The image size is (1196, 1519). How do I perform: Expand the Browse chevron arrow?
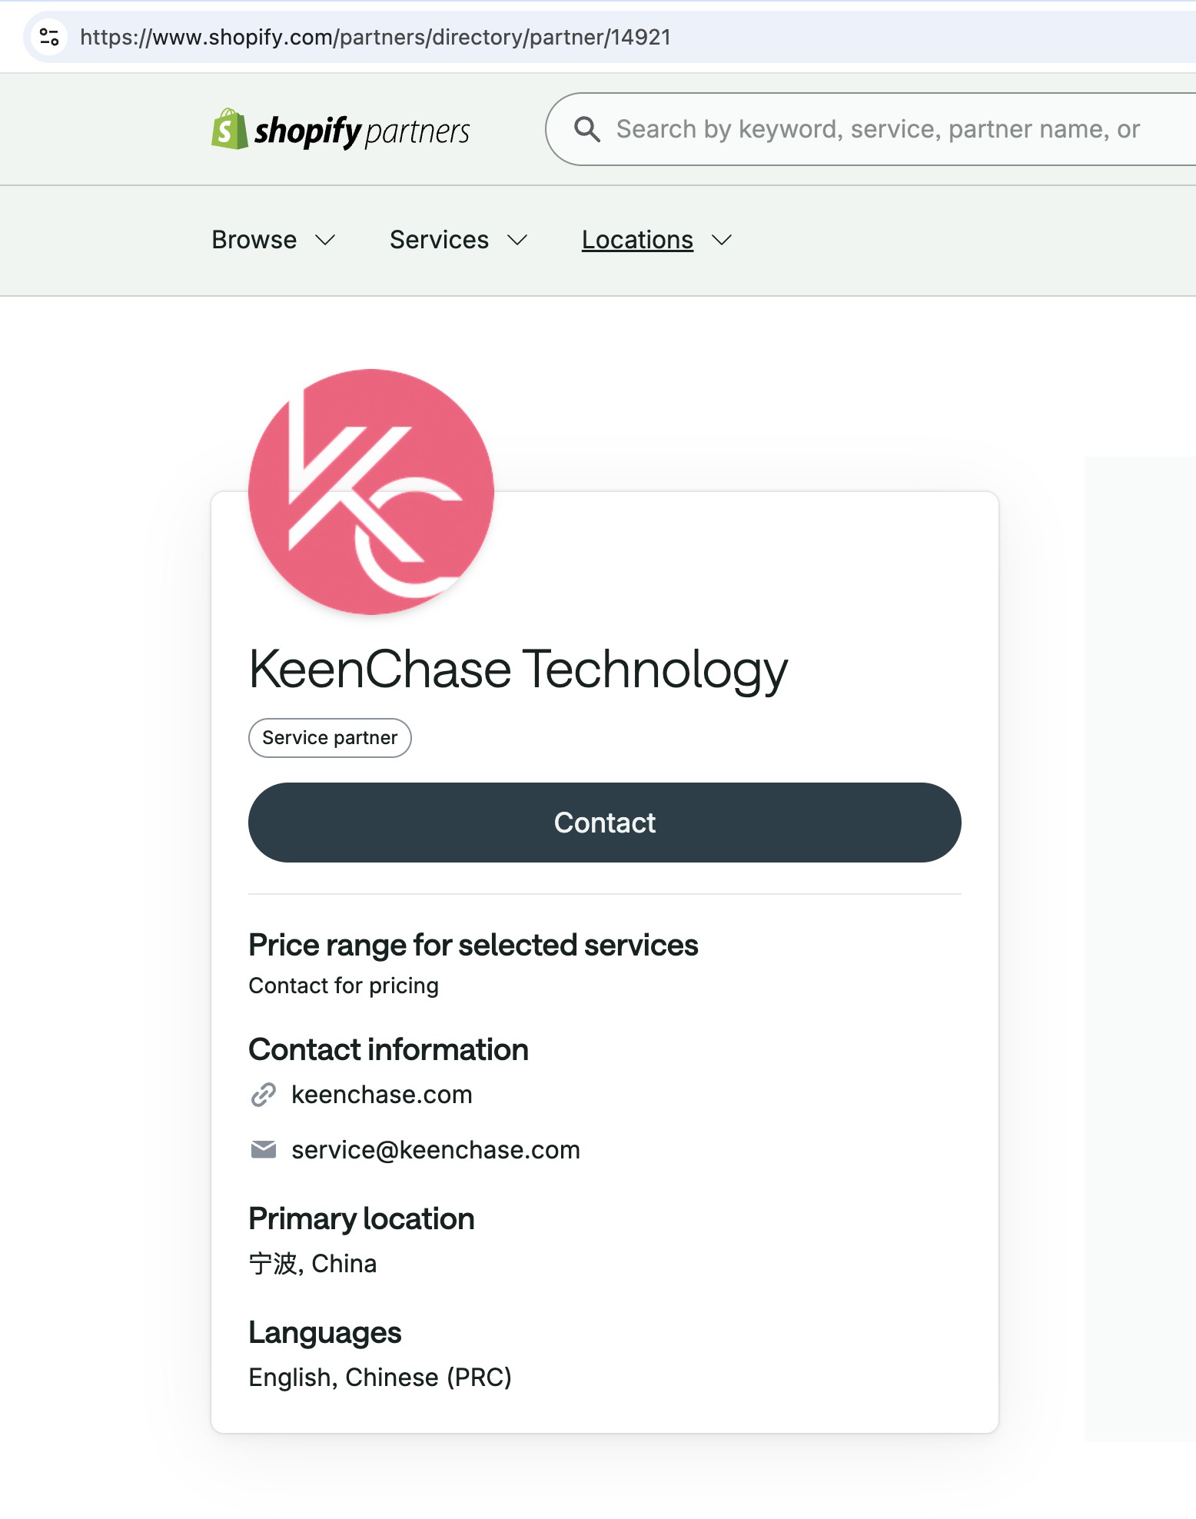click(326, 241)
